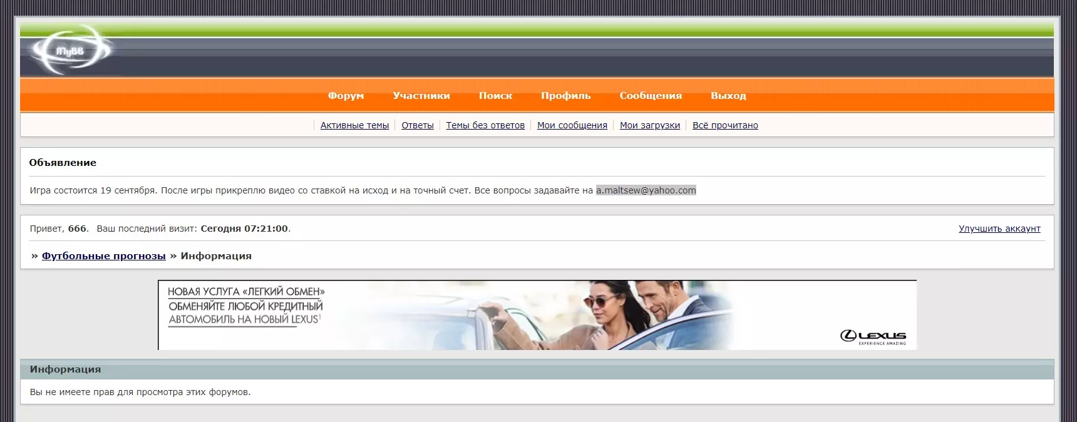Click the Сегодня 07:21:00 last-visit time

(x=244, y=229)
